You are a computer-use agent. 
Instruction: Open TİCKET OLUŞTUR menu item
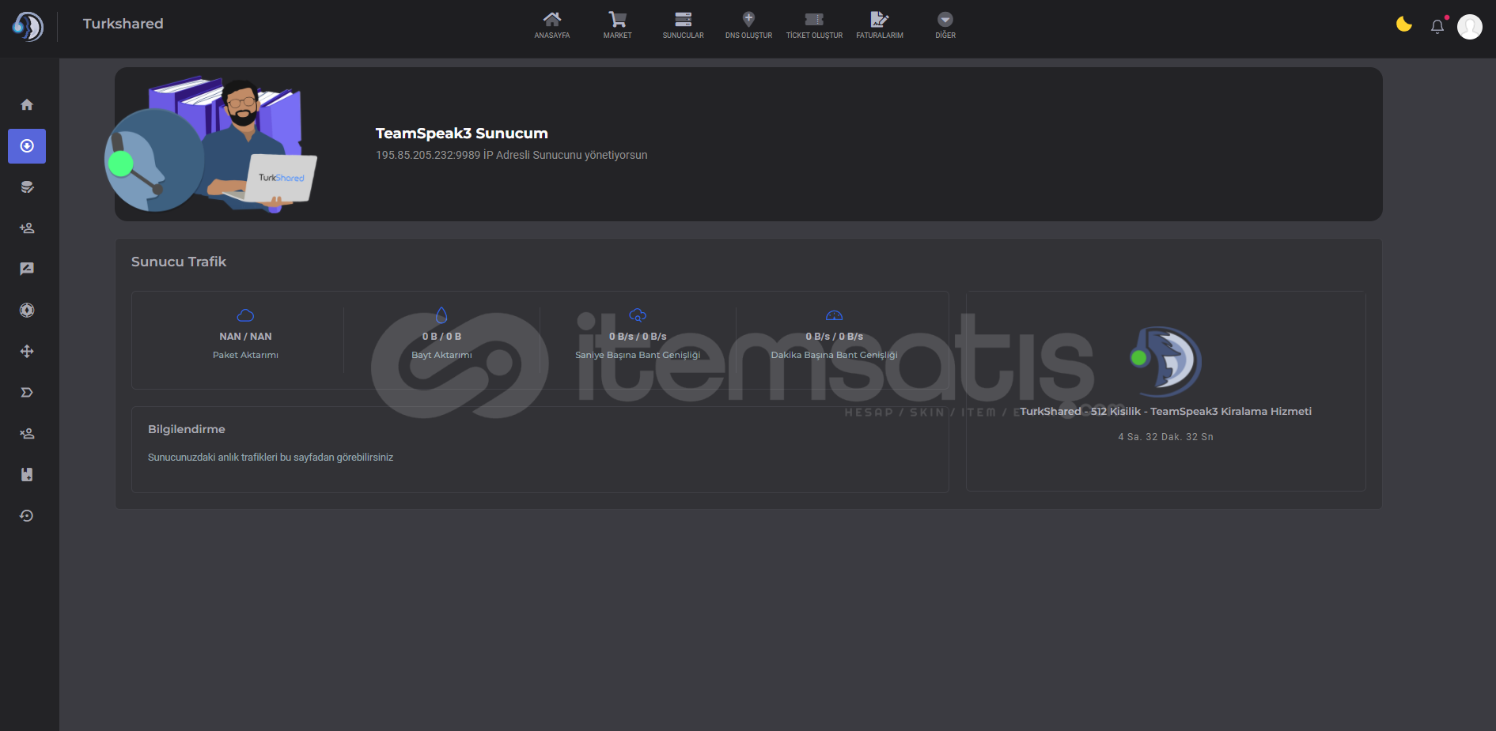tap(814, 25)
